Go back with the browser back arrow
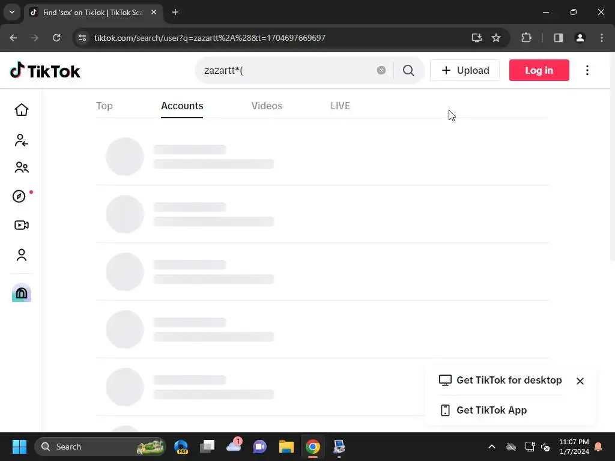615x461 pixels. pyautogui.click(x=13, y=38)
